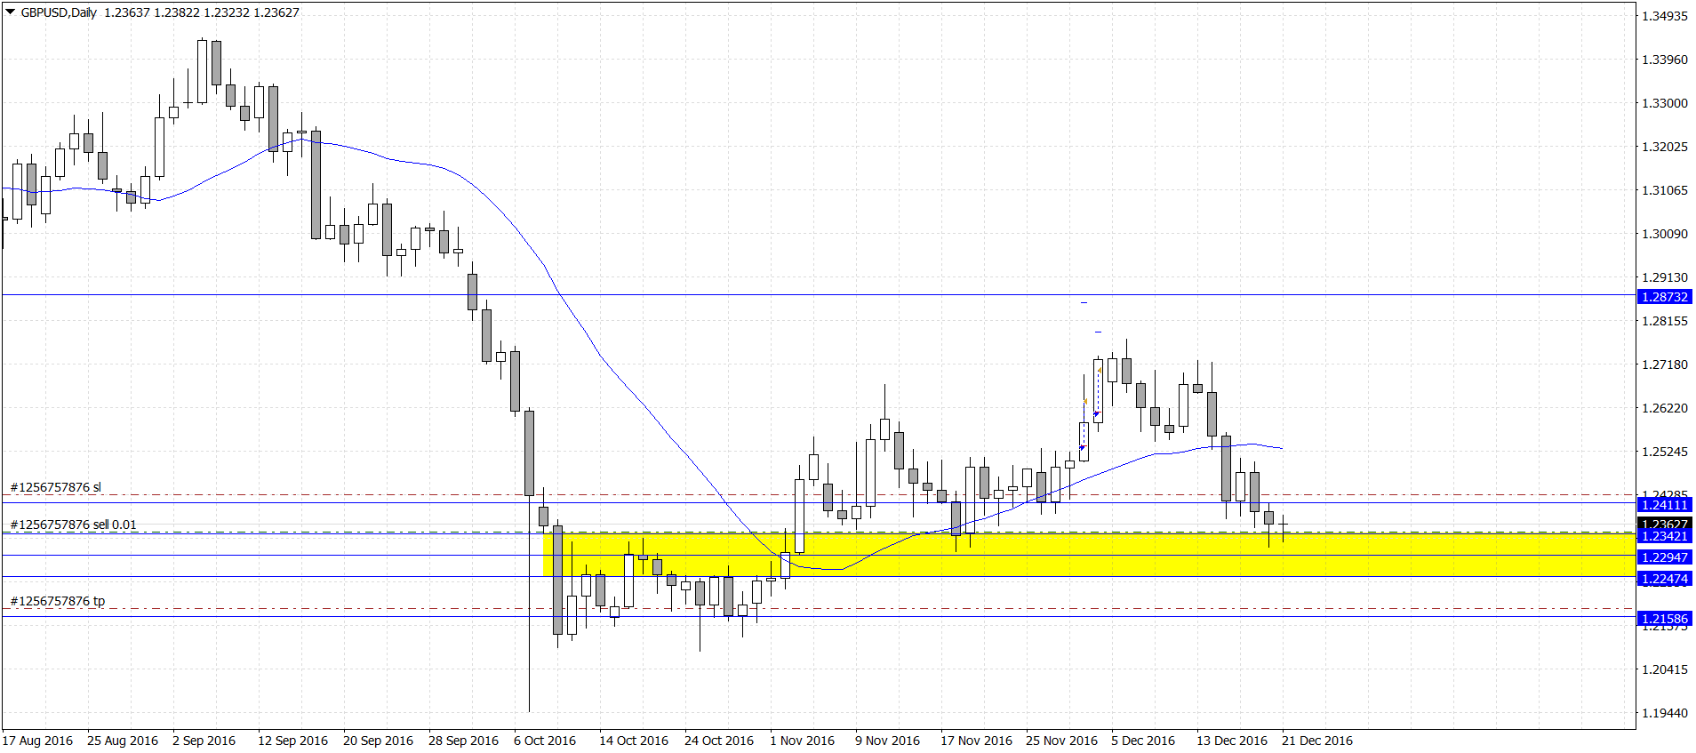Viewport: 1696px width, 753px height.
Task: Select the #1256757876 sell 0.01 order label
Action: [x=74, y=525]
